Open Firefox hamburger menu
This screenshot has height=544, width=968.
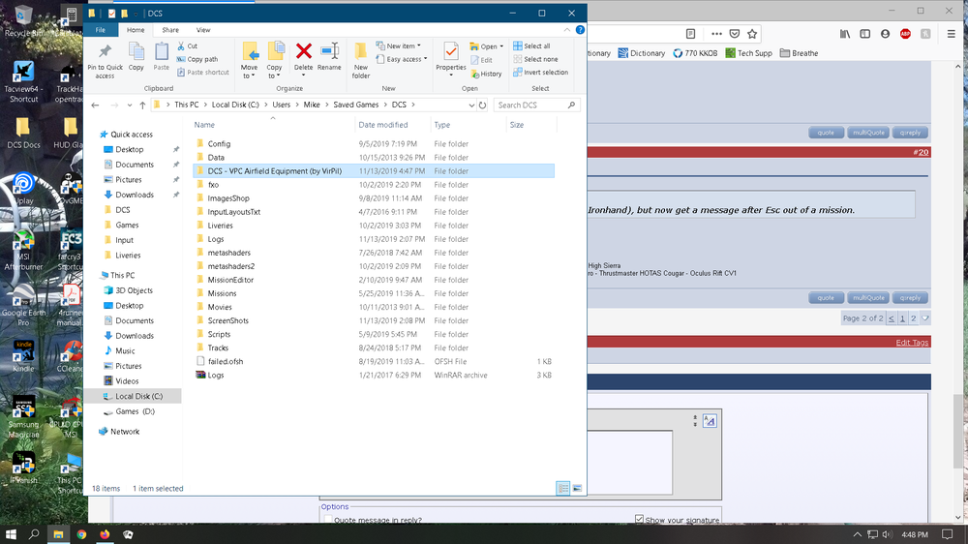point(952,34)
